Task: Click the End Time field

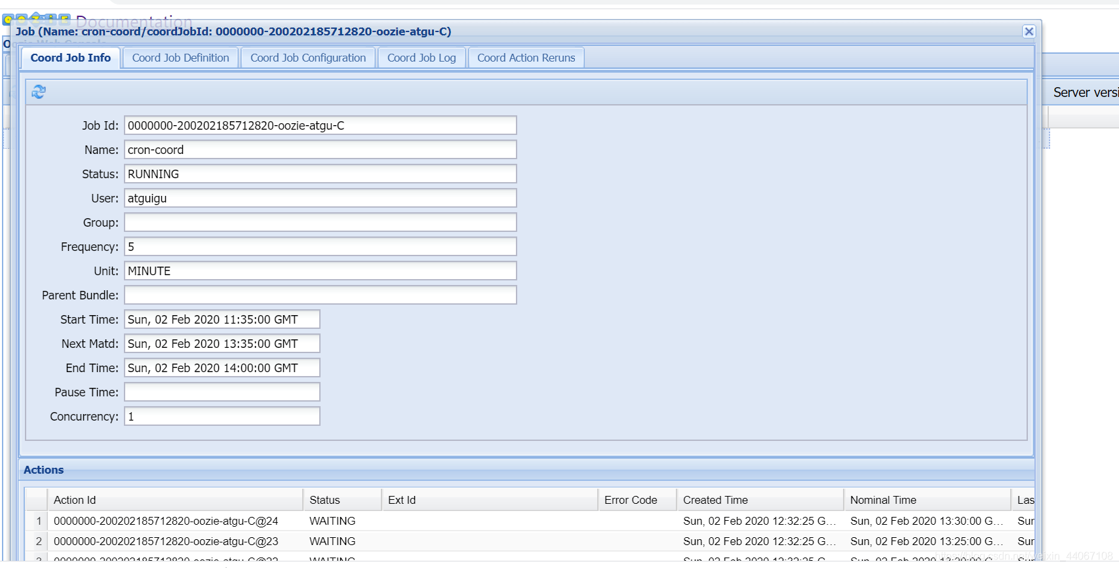Action: [222, 368]
